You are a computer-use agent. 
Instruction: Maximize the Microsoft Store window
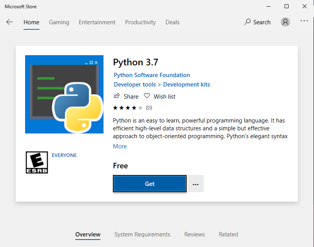(x=287, y=6)
